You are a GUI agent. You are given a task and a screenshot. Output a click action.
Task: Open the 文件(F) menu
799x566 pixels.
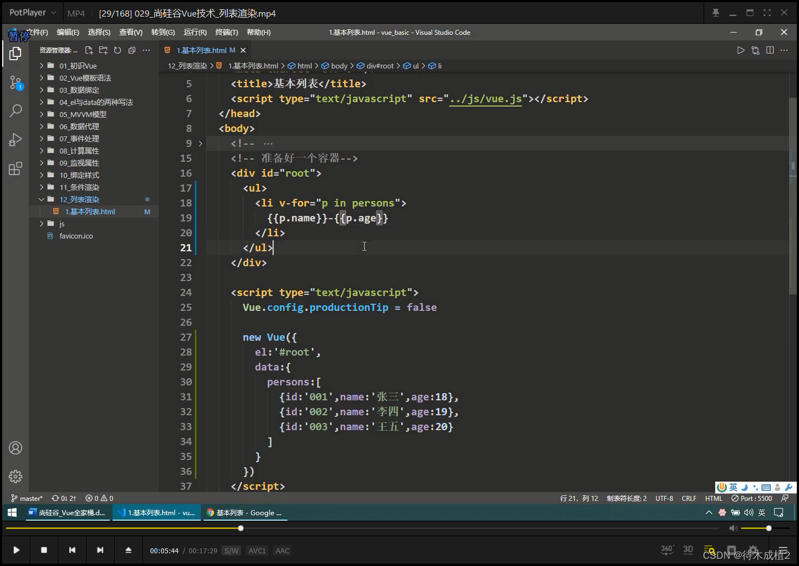[38, 33]
